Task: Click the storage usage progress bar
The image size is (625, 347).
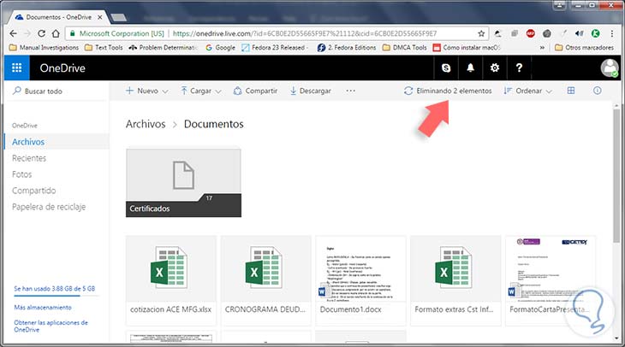Action: click(57, 296)
